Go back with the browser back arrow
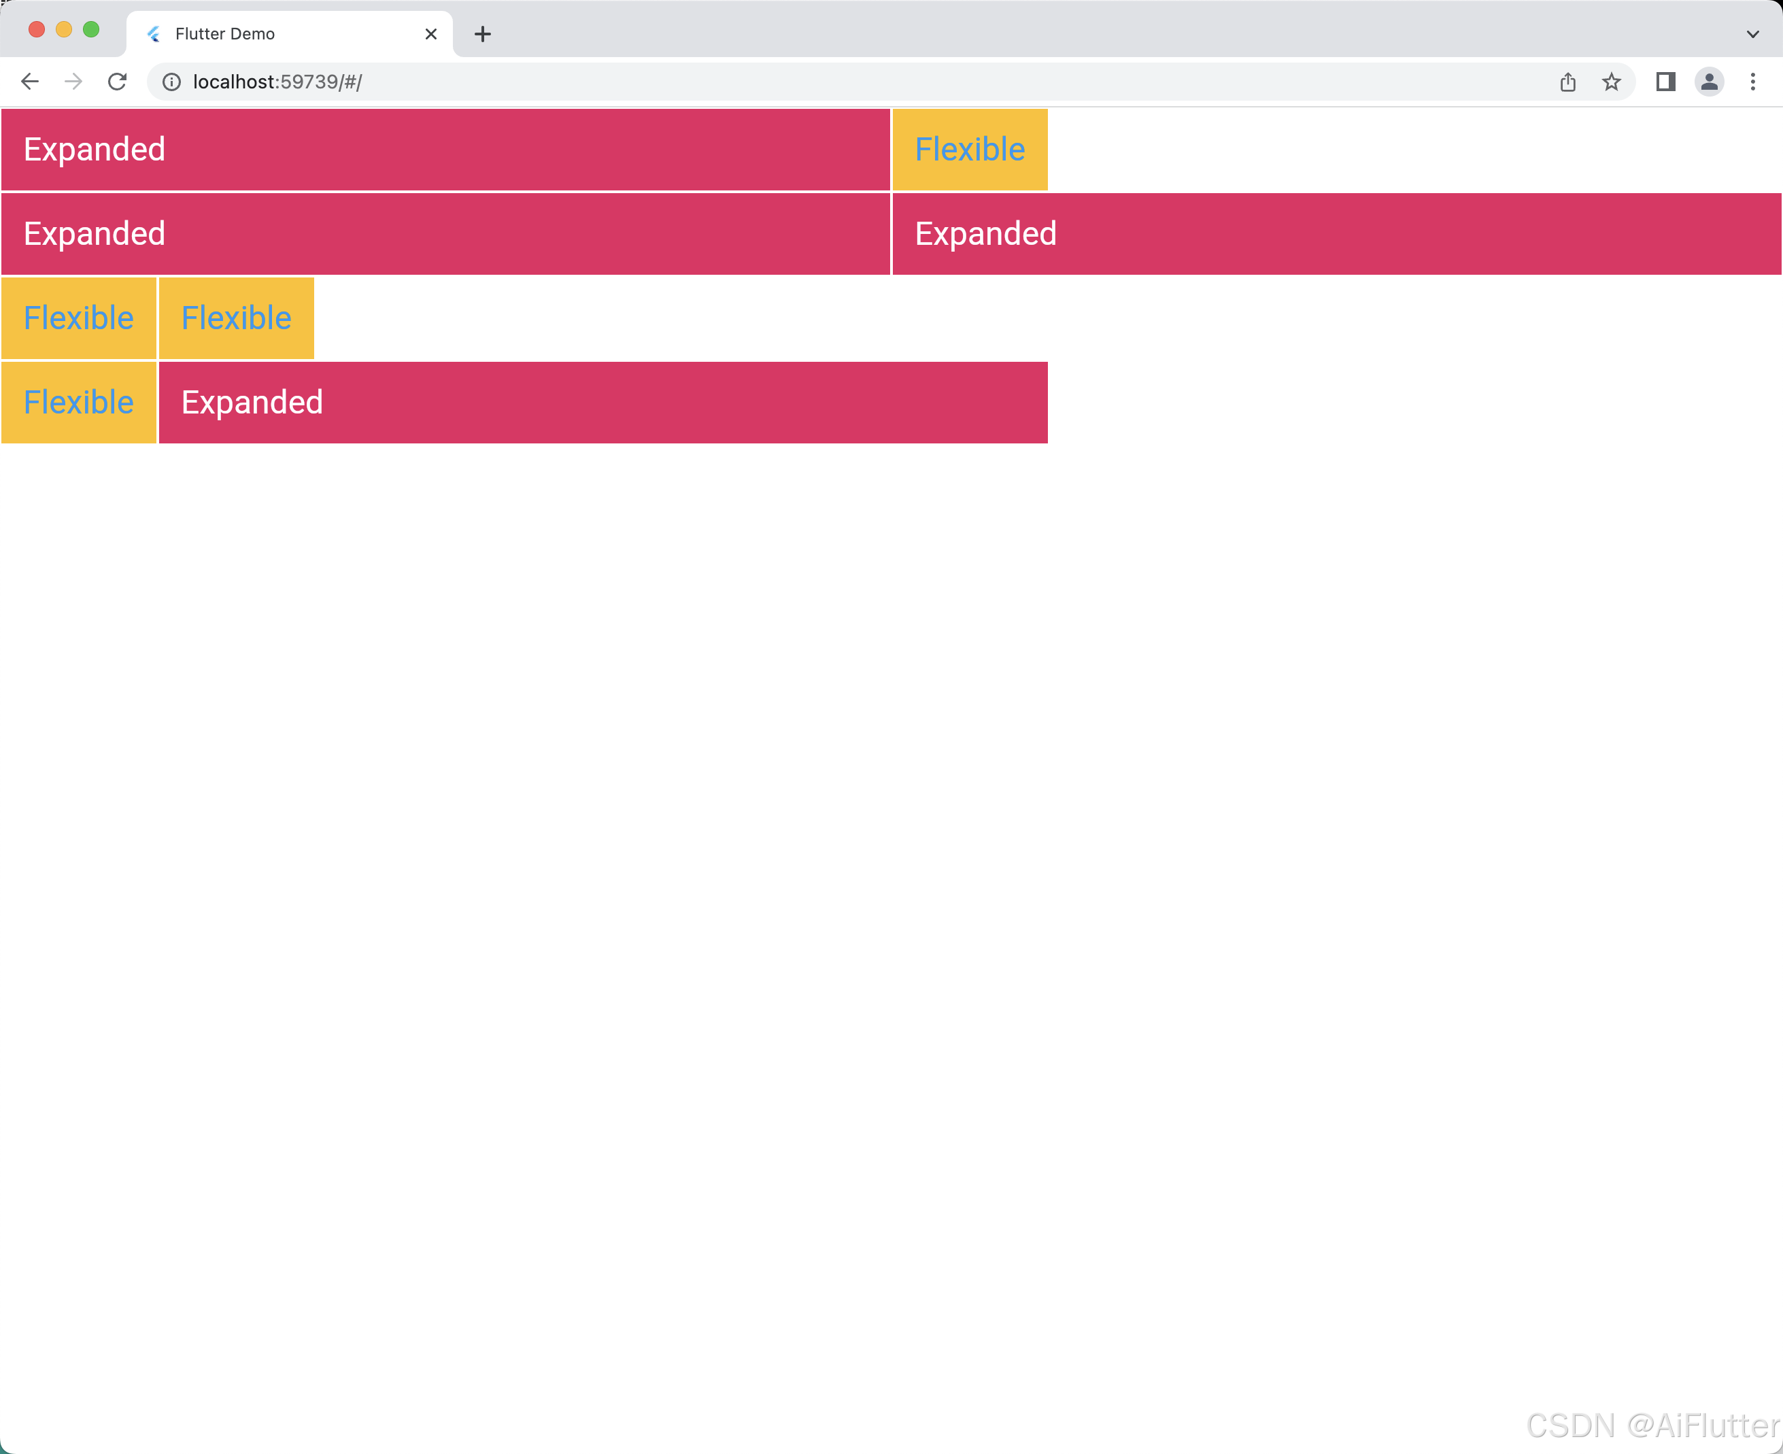The width and height of the screenshot is (1783, 1454). click(x=29, y=81)
